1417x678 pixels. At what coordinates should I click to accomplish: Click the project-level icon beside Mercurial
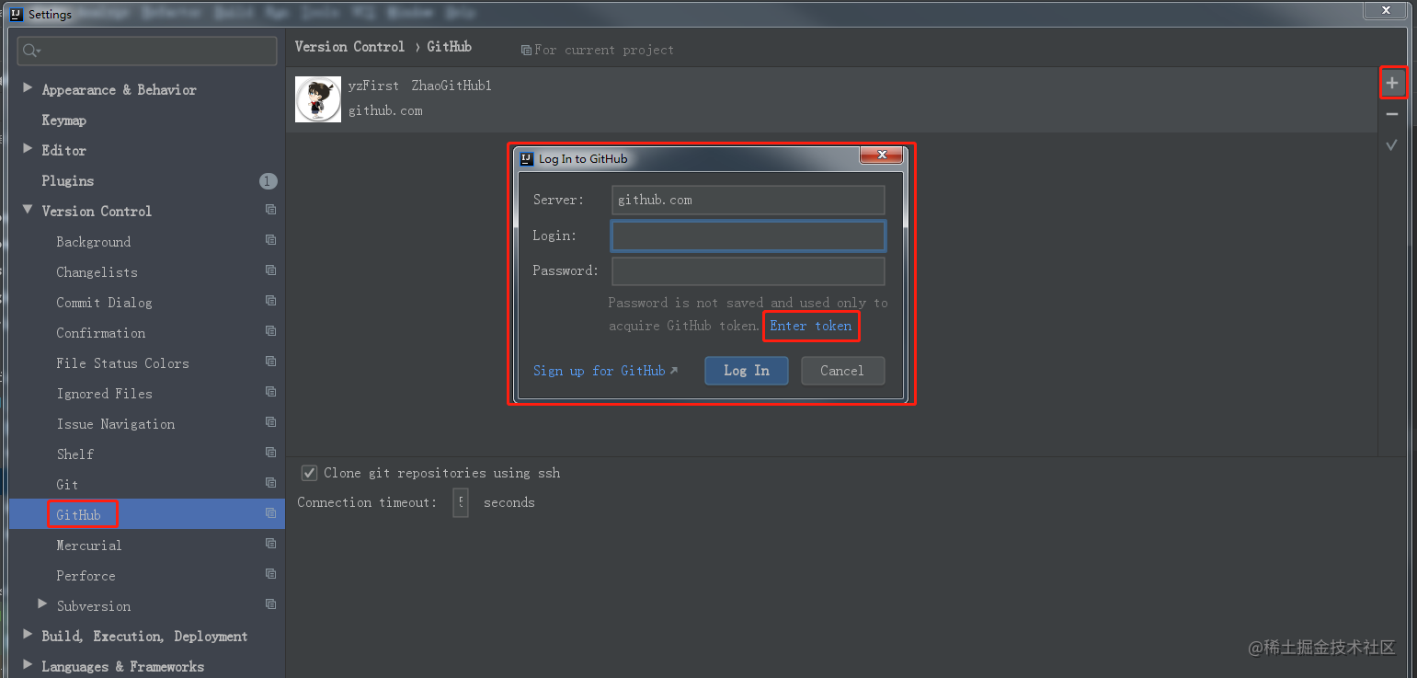(270, 544)
